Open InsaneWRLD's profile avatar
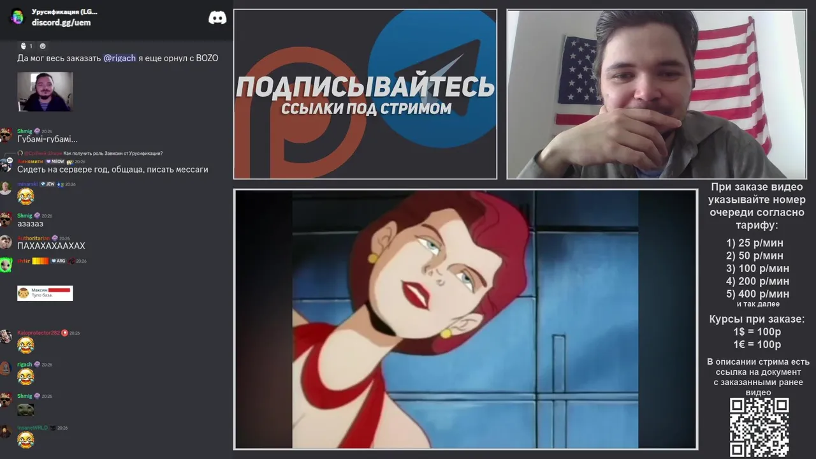 (x=6, y=432)
